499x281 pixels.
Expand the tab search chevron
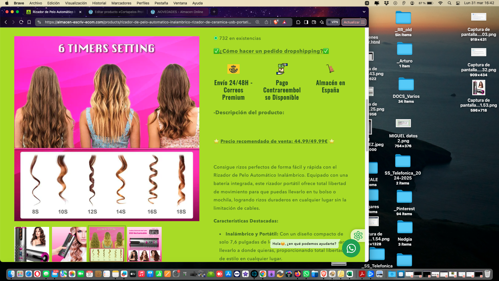click(364, 12)
